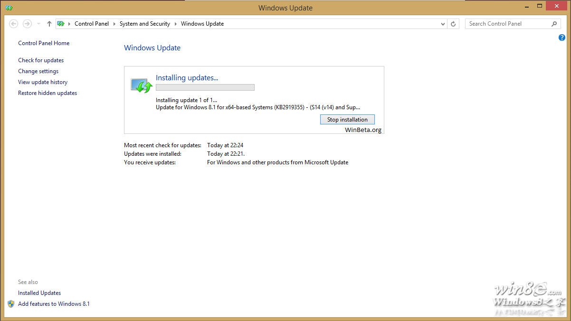Click the Back navigation arrow
This screenshot has height=321, width=571.
pyautogui.click(x=13, y=24)
